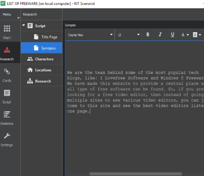
Task: Select the Script tree row label
Action: click(40, 26)
